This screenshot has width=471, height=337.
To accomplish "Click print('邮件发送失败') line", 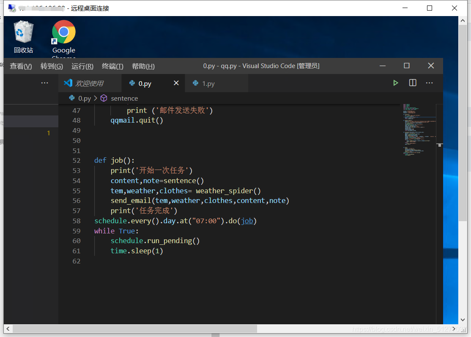I will pos(170,110).
